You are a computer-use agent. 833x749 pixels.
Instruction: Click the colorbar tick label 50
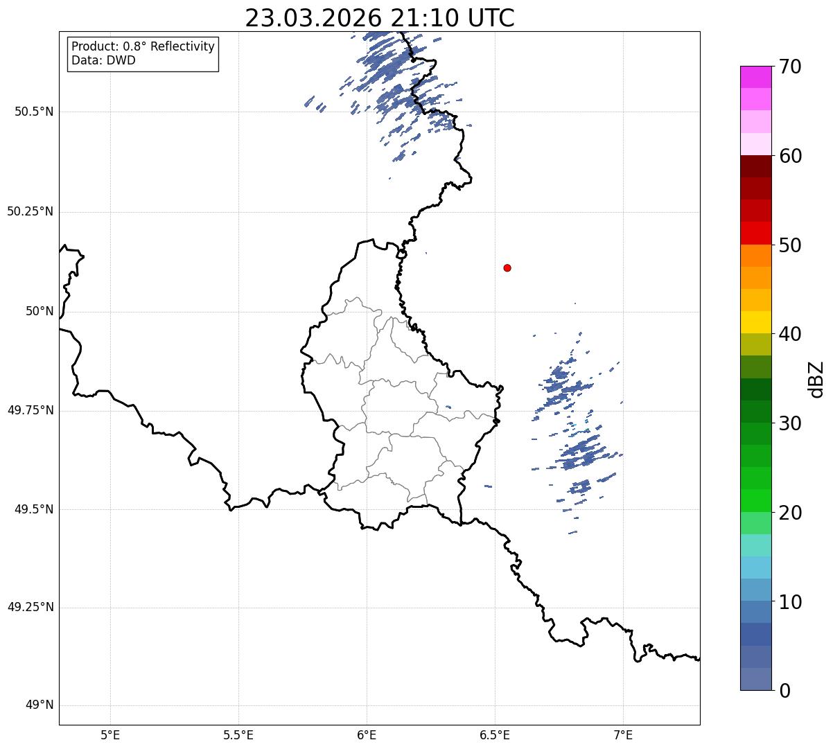click(790, 245)
